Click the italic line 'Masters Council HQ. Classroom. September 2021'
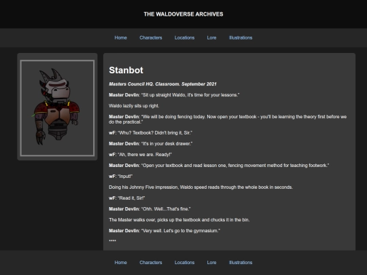Viewport: 367px width, 275px height. [162, 84]
